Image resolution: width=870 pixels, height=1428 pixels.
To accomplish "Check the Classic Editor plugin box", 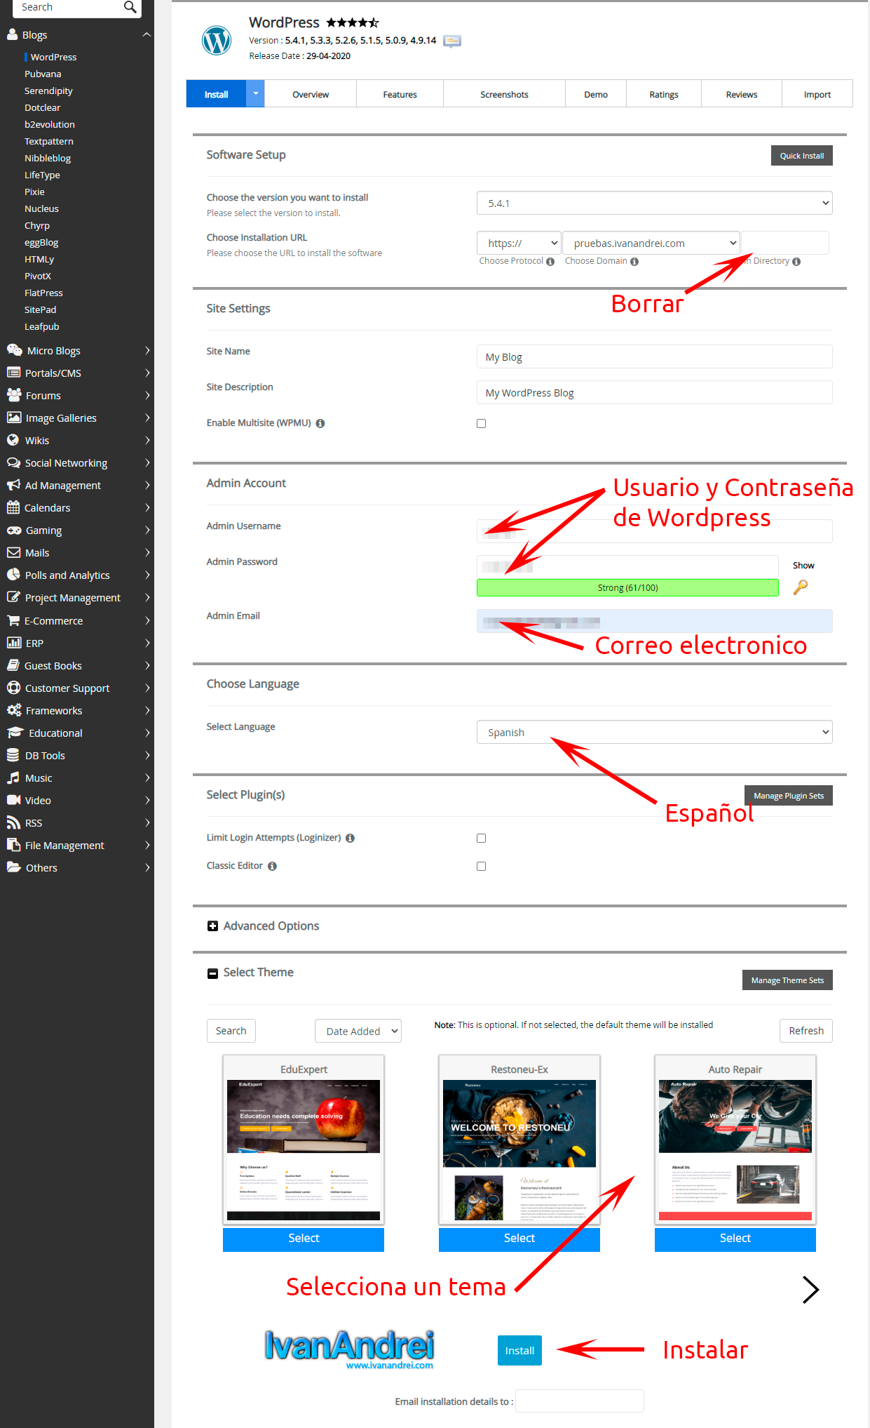I will (x=481, y=866).
